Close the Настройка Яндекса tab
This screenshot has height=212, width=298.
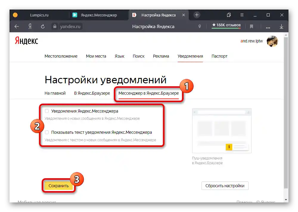(183, 15)
